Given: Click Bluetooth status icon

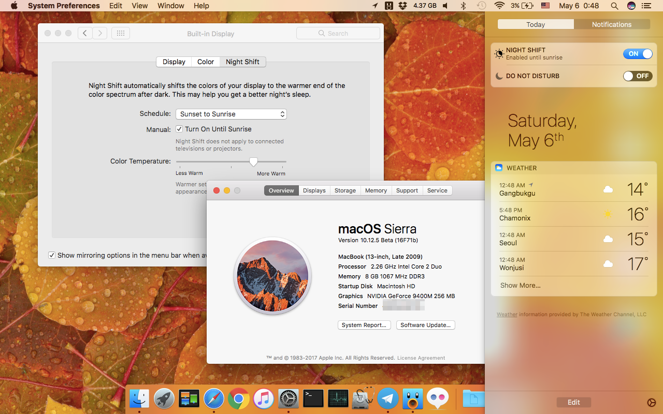Looking at the screenshot, I should [464, 6].
